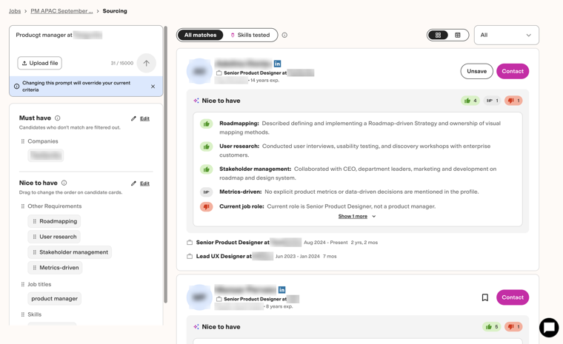Select the product manager job title chip

tap(54, 298)
